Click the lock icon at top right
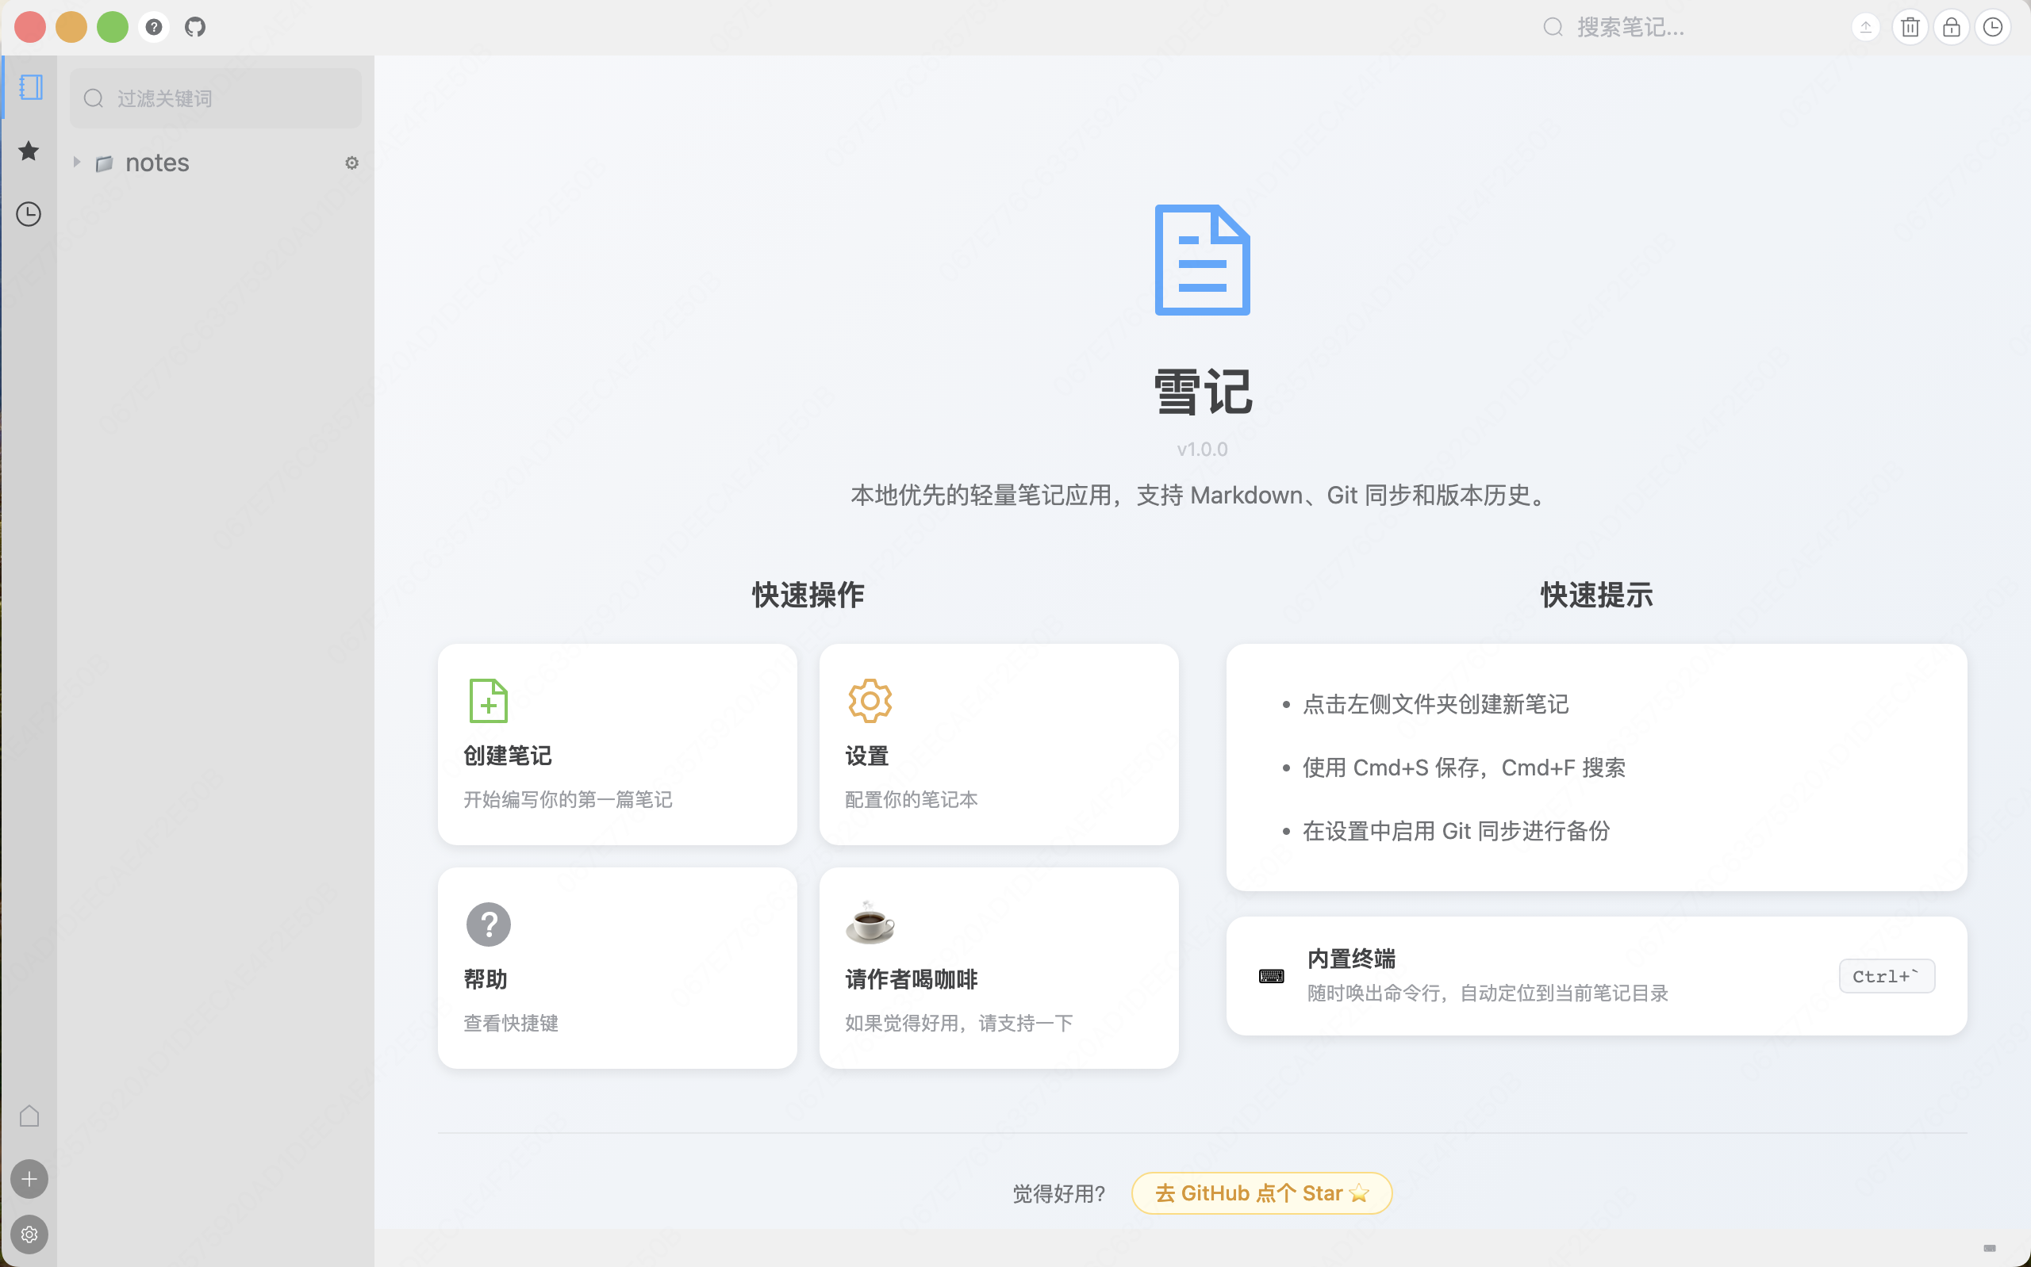Screen dimensions: 2031x1267 pos(1951,28)
